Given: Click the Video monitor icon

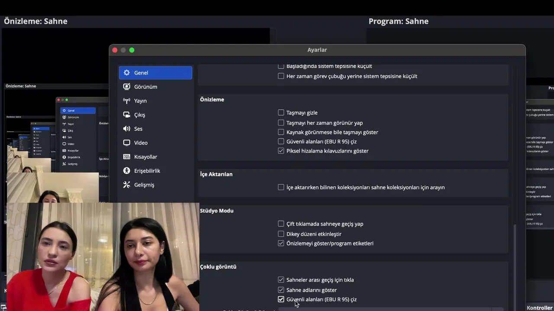Looking at the screenshot, I should pos(126,143).
